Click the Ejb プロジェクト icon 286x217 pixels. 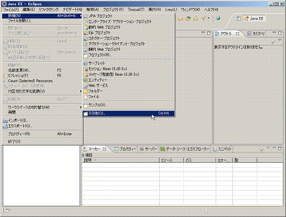[86, 33]
